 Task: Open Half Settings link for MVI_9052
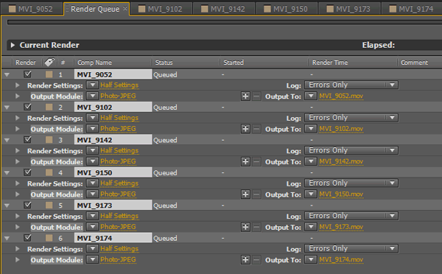coord(119,85)
